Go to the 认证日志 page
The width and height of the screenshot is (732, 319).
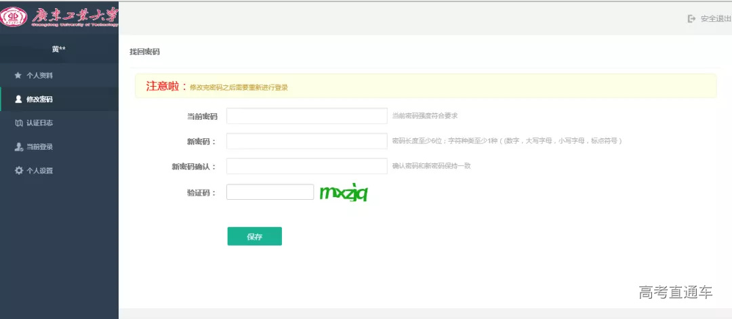click(x=39, y=123)
